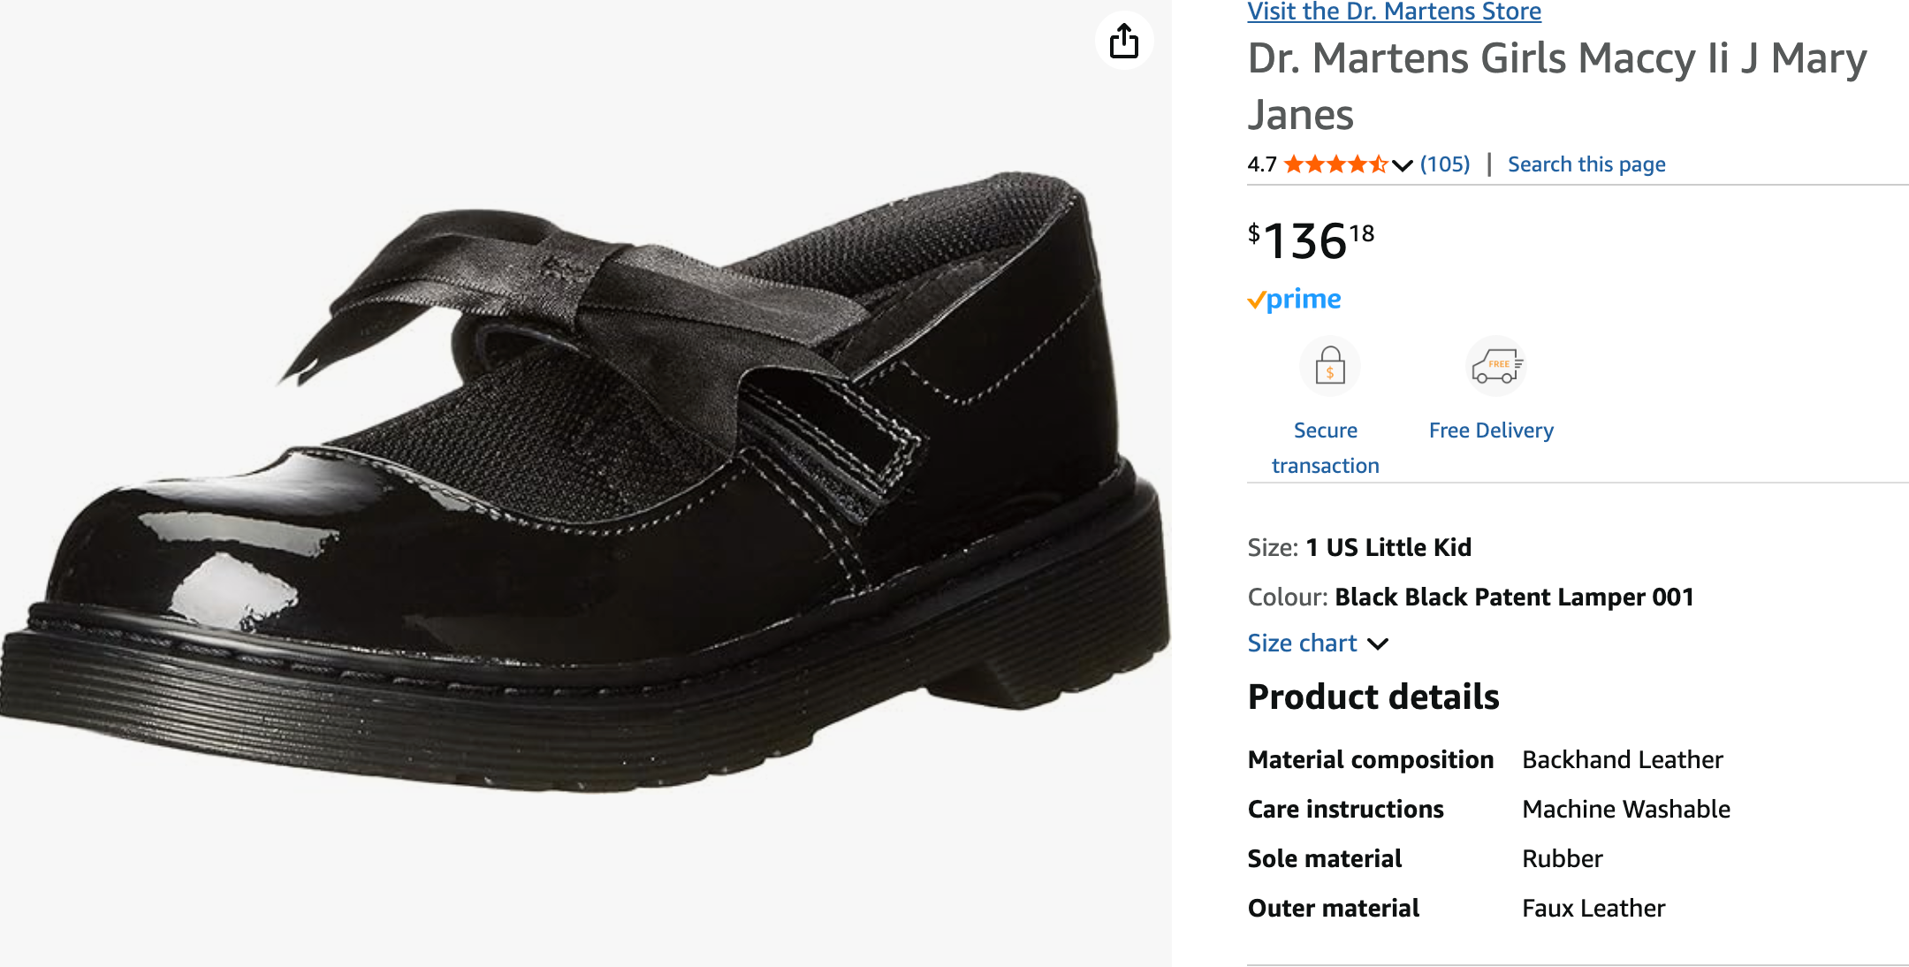Click the Search this page link
Image resolution: width=1909 pixels, height=967 pixels.
click(x=1586, y=164)
